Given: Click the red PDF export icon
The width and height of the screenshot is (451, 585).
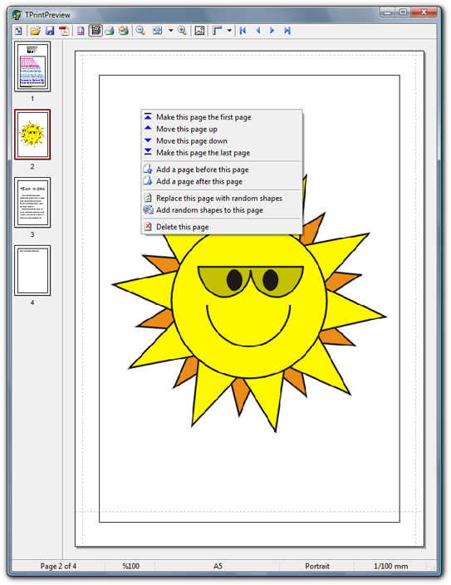Looking at the screenshot, I should click(64, 31).
